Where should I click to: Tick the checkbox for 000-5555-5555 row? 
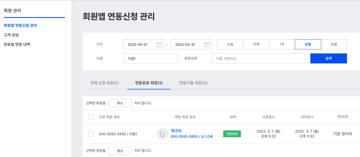(91, 134)
